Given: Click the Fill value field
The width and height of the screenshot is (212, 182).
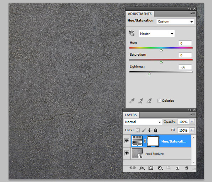Looking at the screenshot, I should (x=183, y=130).
